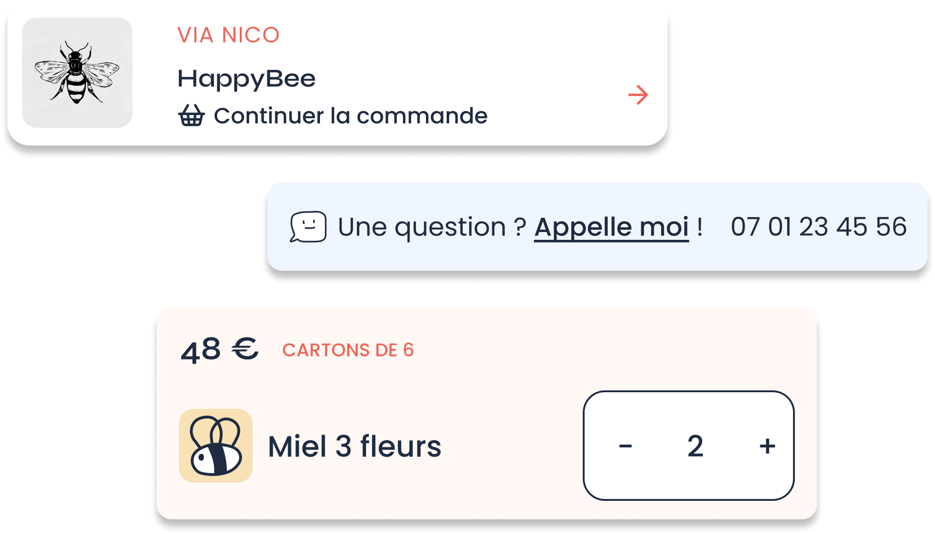Follow the "Appelle moi" link
Screen dimensions: 935x534
click(x=611, y=226)
